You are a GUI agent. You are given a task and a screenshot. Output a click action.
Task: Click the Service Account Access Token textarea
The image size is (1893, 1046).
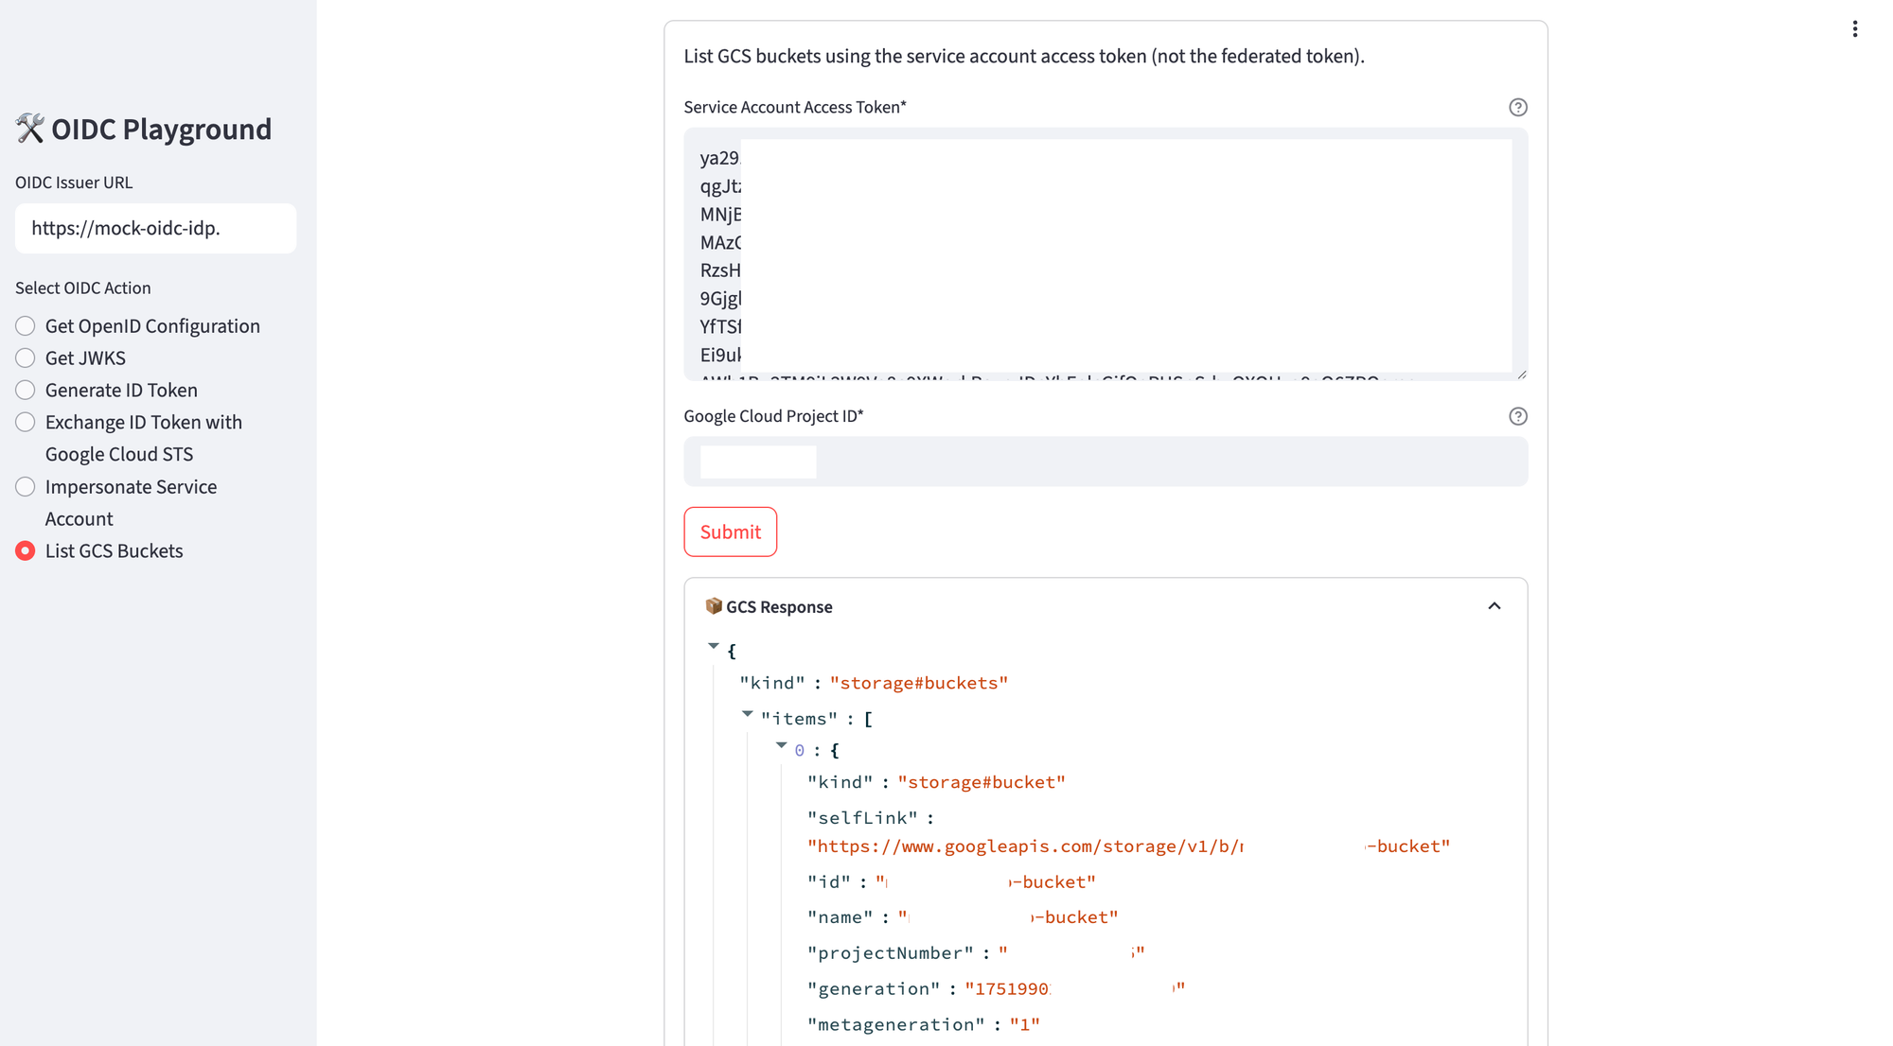pos(1105,253)
